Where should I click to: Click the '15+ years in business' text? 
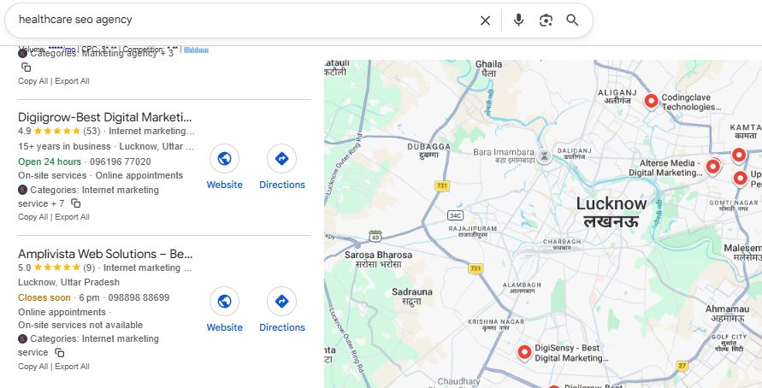[x=64, y=146]
